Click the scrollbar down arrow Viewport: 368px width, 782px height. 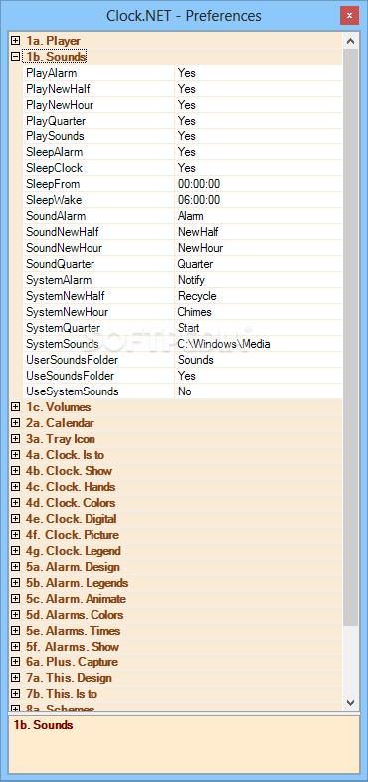point(350,702)
